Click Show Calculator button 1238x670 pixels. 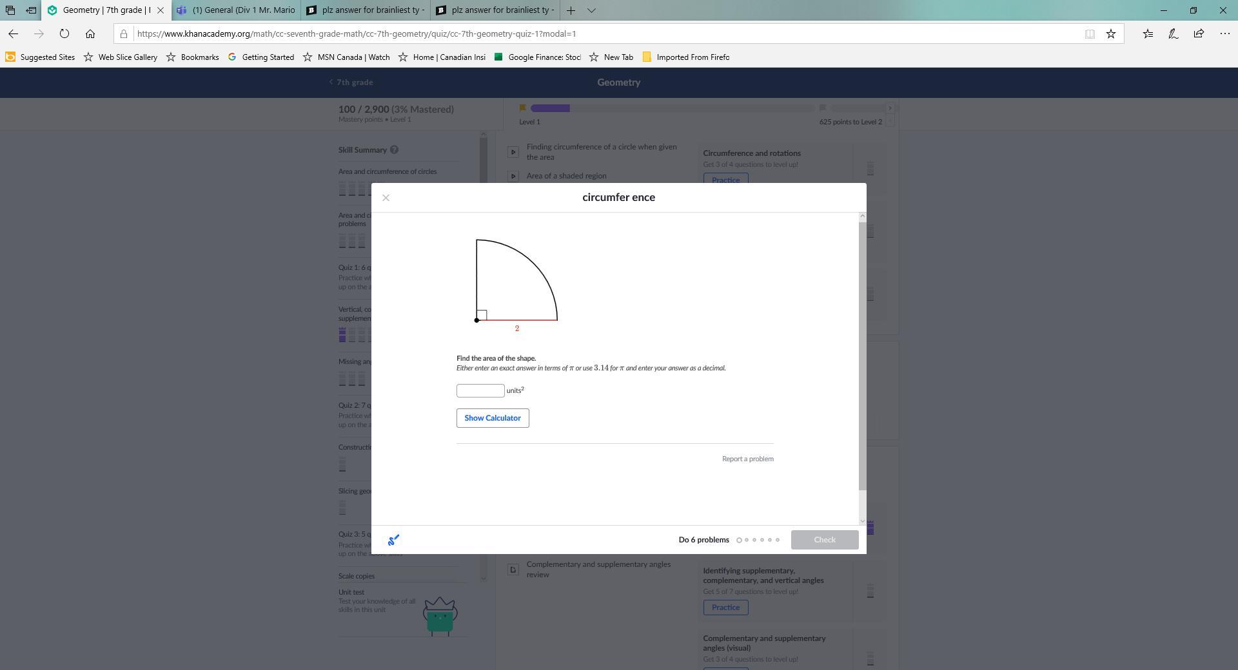(x=493, y=418)
